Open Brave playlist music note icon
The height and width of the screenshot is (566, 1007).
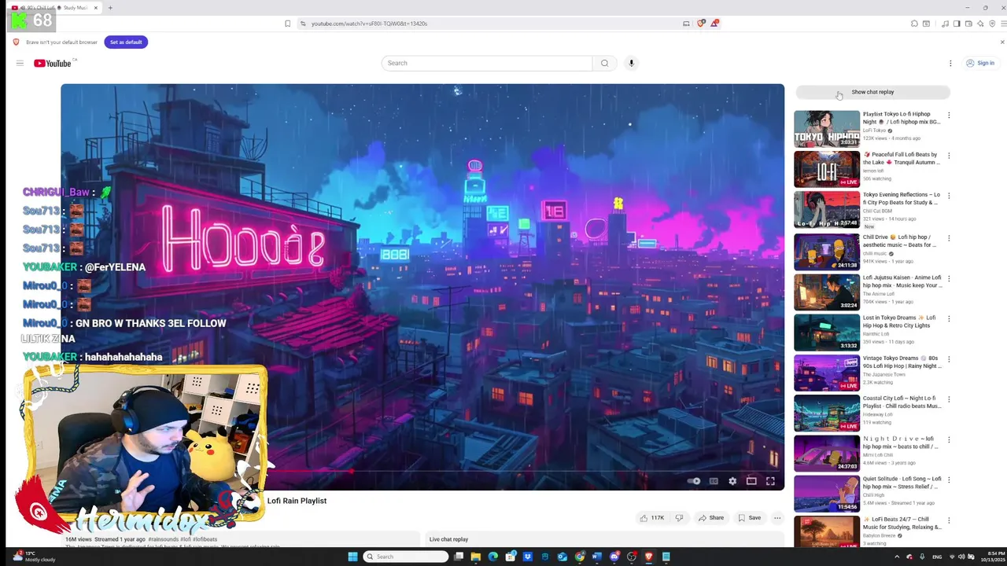click(945, 24)
